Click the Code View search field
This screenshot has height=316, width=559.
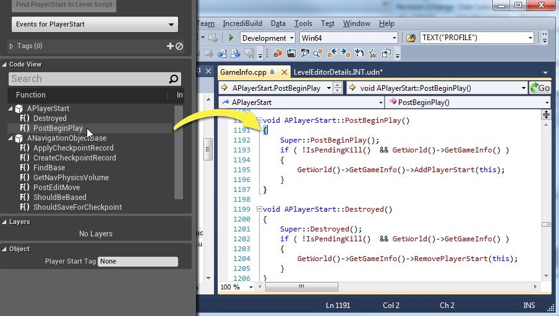pyautogui.click(x=95, y=78)
